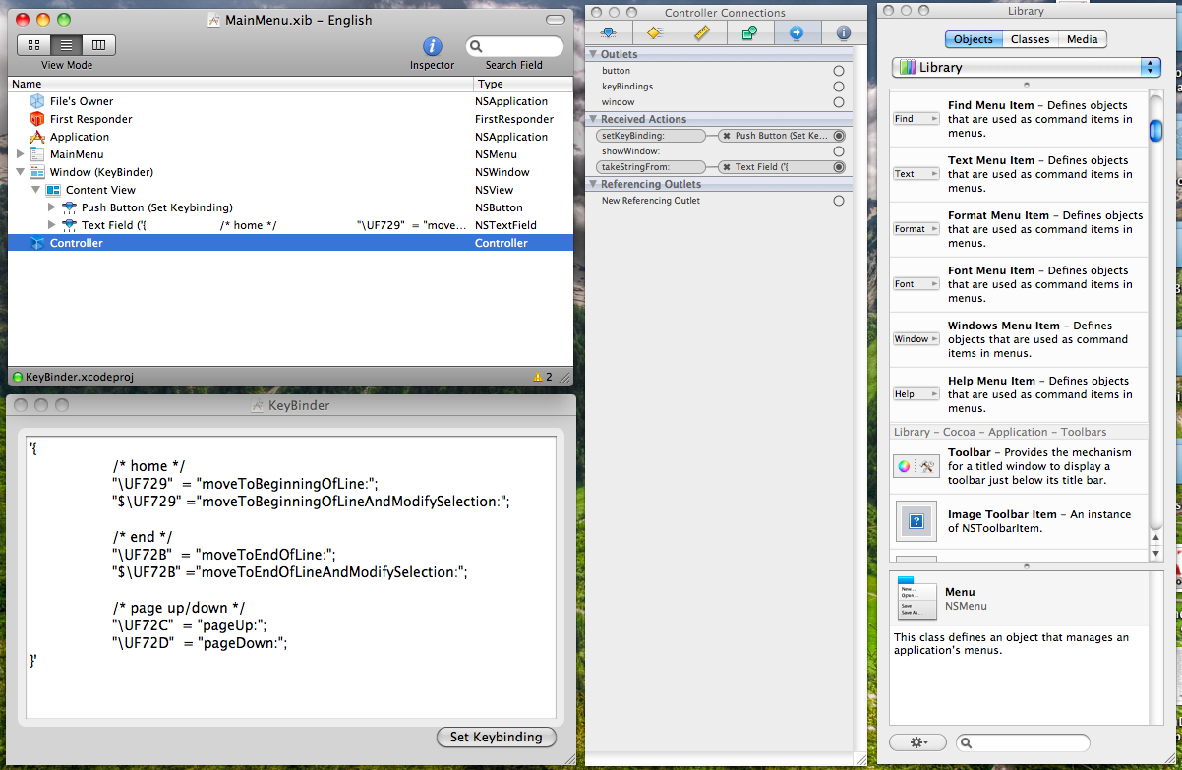Expand the Text Field tree row
Screen dimensions: 1182x770
[x=52, y=225]
